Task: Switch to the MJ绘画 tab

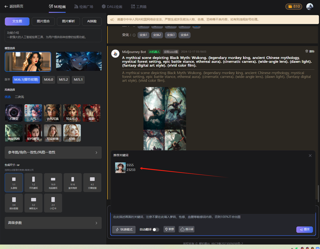Action: coord(57,7)
